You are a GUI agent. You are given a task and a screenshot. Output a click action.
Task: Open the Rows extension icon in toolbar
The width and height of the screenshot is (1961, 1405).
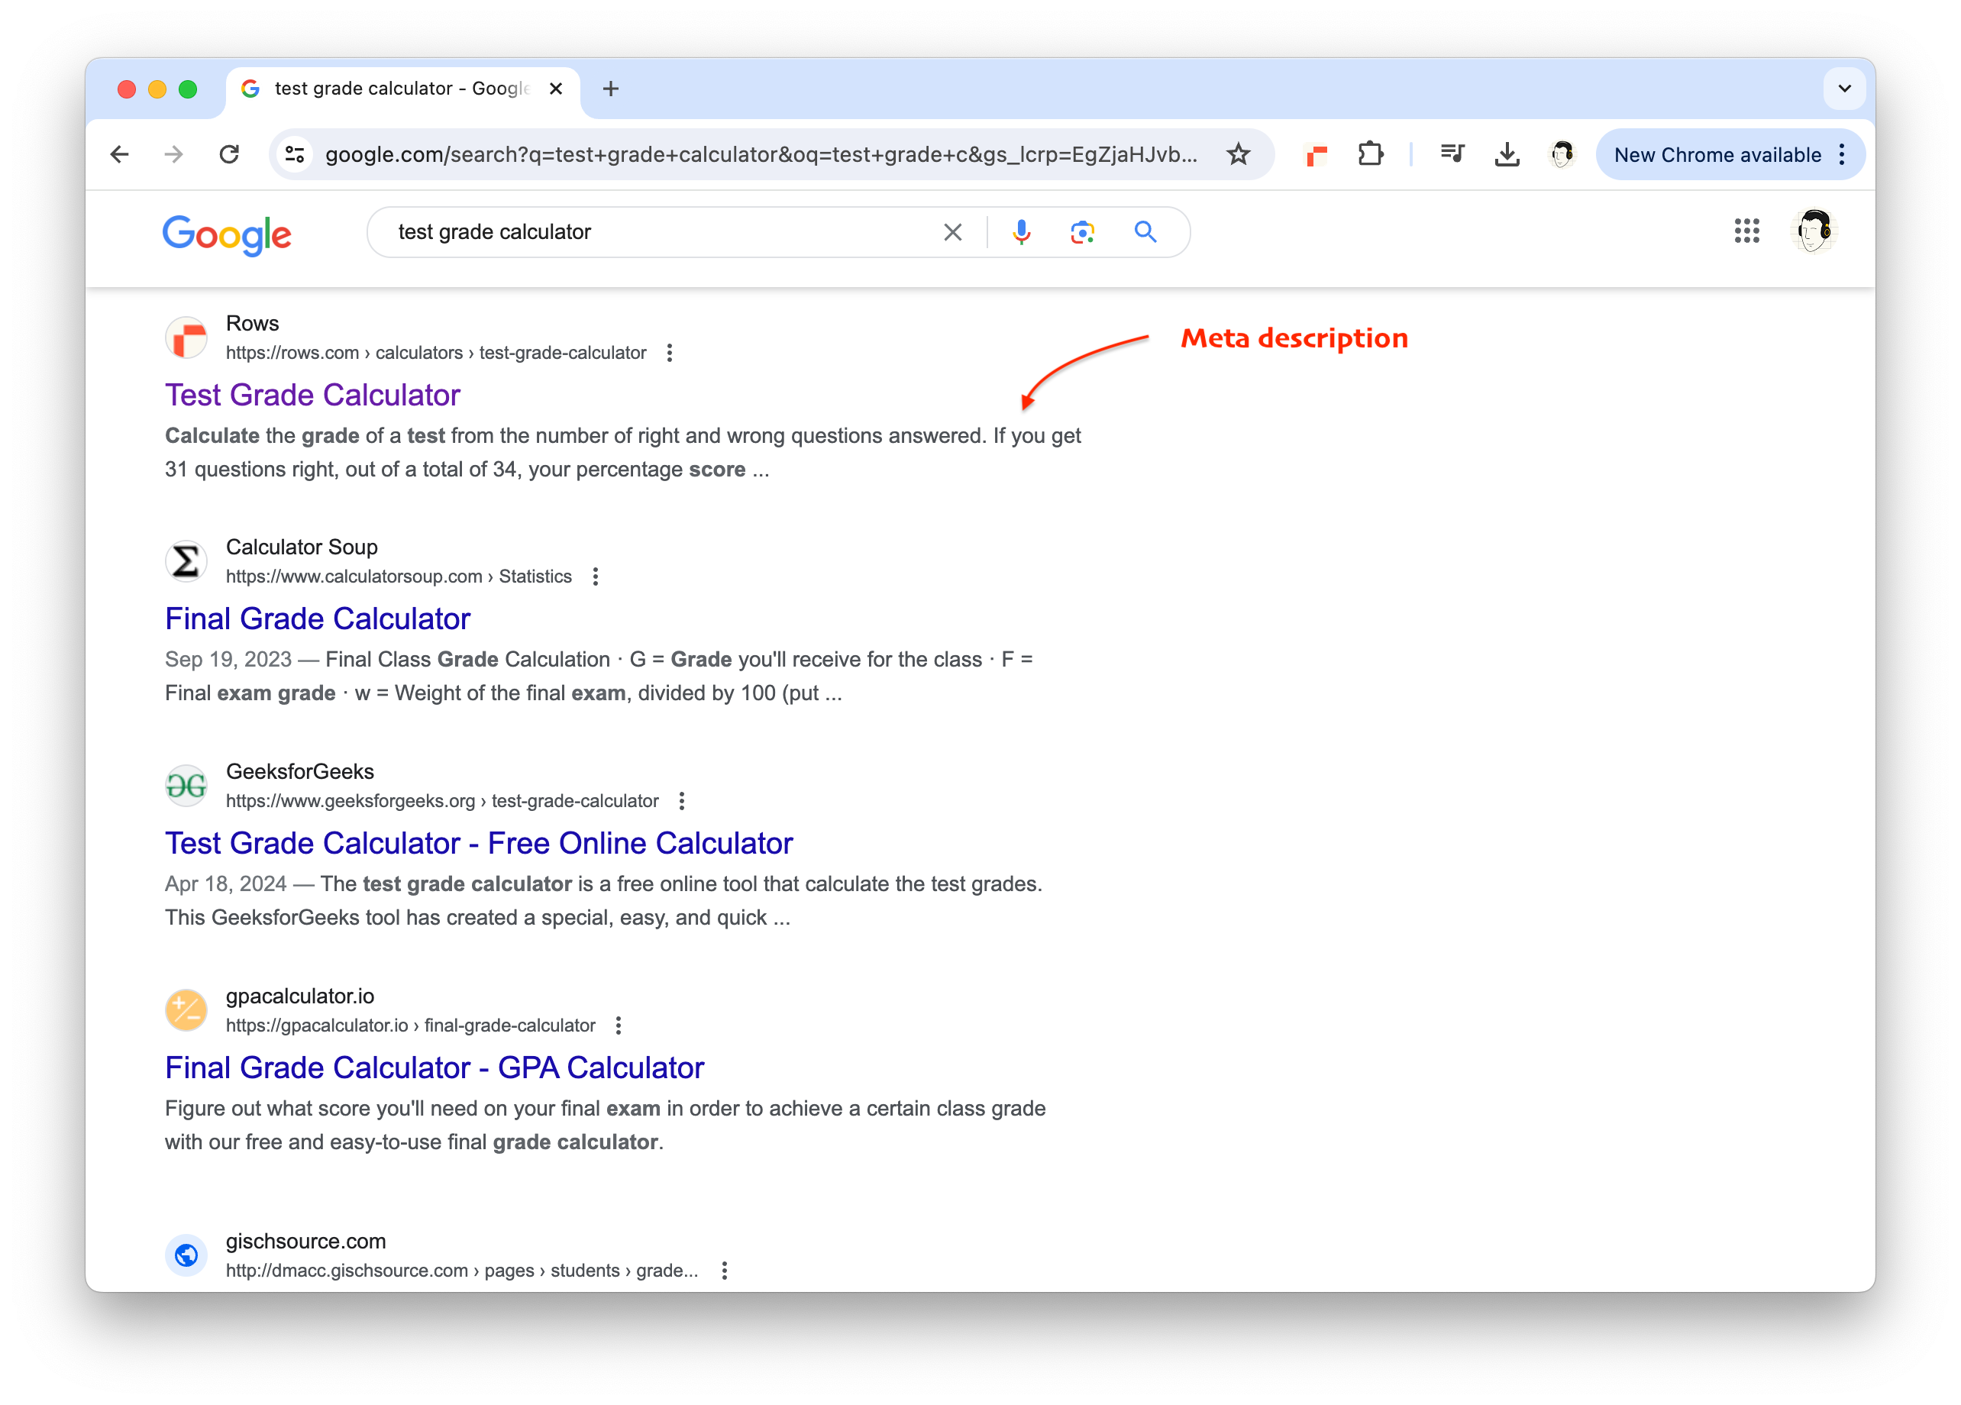1316,155
